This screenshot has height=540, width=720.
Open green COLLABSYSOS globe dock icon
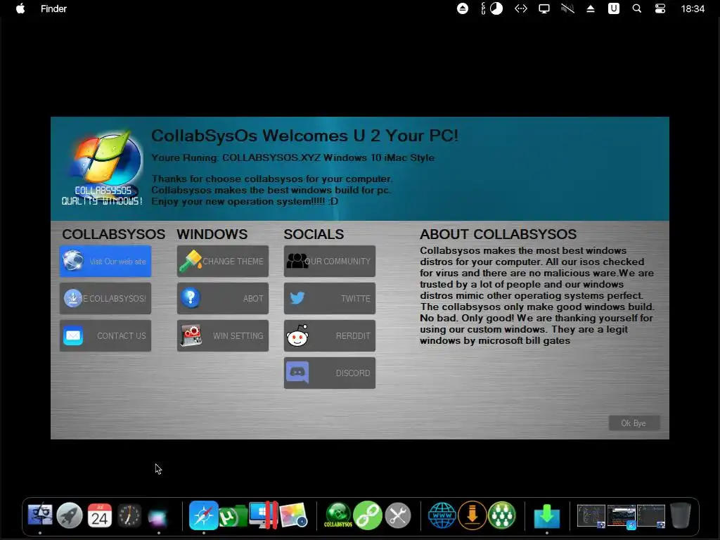click(338, 515)
